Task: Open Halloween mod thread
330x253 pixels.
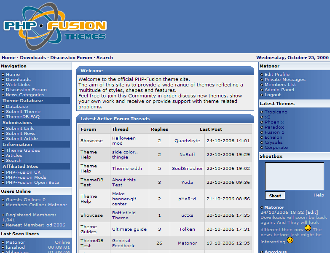Action: 124,140
